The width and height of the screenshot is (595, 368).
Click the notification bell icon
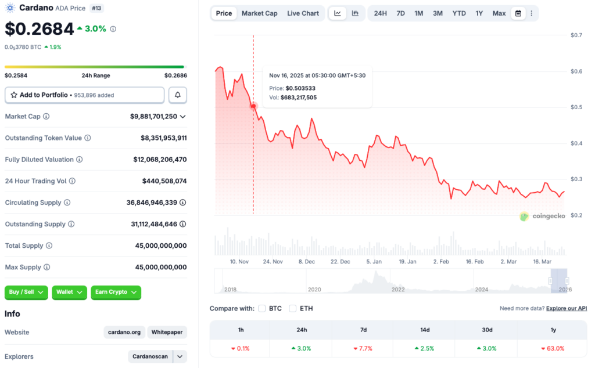(x=177, y=95)
